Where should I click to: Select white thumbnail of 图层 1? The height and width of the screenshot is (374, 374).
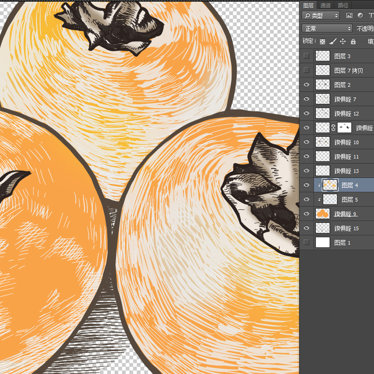point(323,242)
